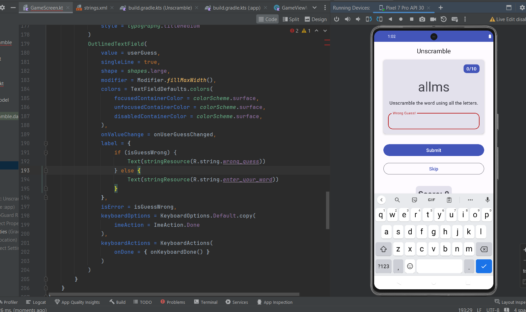The height and width of the screenshot is (312, 526).
Task: Open the Terminal tool window
Action: (206, 302)
